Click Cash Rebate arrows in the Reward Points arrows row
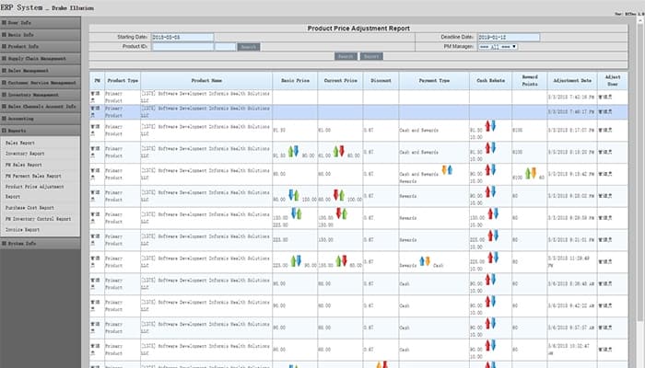The image size is (645, 368). point(490,169)
